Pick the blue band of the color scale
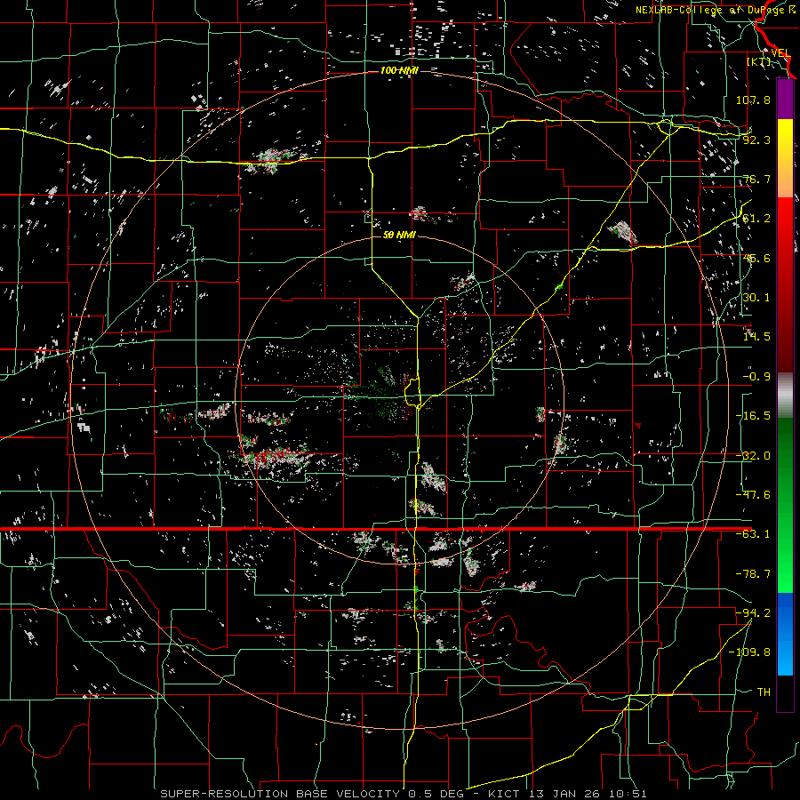Screen dimensions: 800x800 point(785,634)
